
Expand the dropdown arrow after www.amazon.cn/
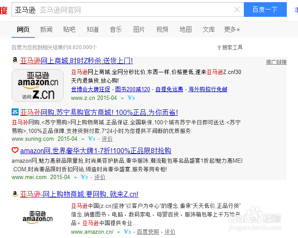click(118, 232)
